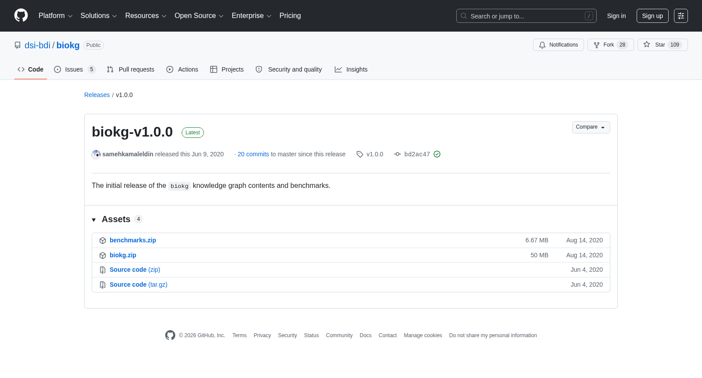Download biokg.zip
Screen dimensions: 702x378
[123, 255]
